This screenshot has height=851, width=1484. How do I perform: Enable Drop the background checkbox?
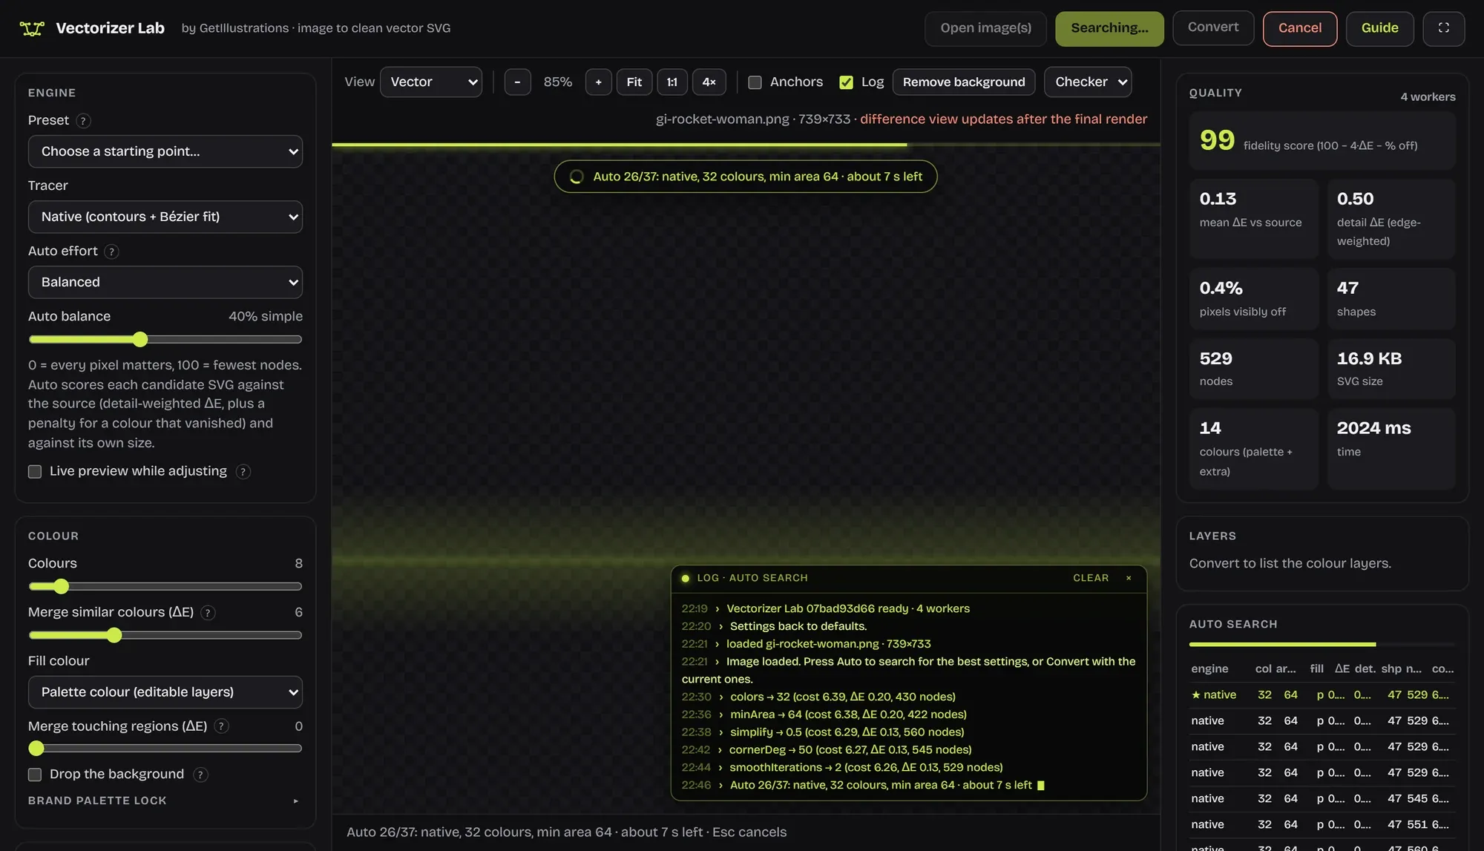pyautogui.click(x=35, y=775)
